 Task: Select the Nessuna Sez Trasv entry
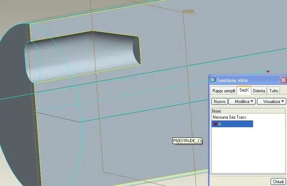point(229,117)
